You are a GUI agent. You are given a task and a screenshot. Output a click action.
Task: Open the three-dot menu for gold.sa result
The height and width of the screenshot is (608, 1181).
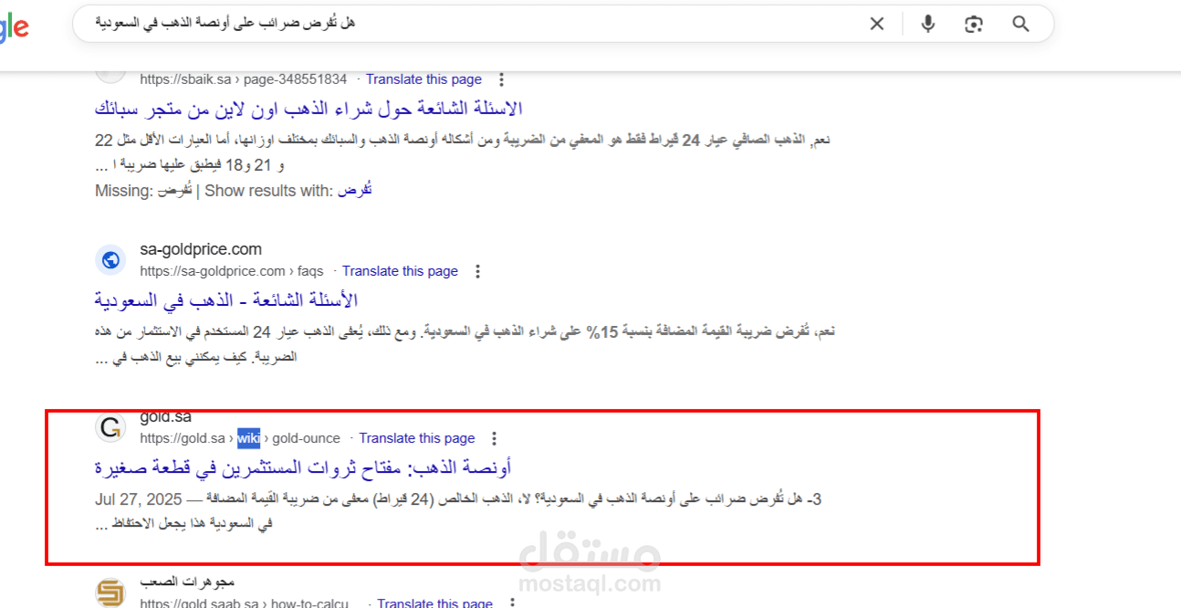494,438
